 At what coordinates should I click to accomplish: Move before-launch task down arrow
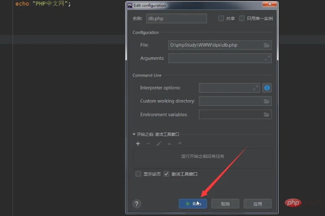point(180,143)
